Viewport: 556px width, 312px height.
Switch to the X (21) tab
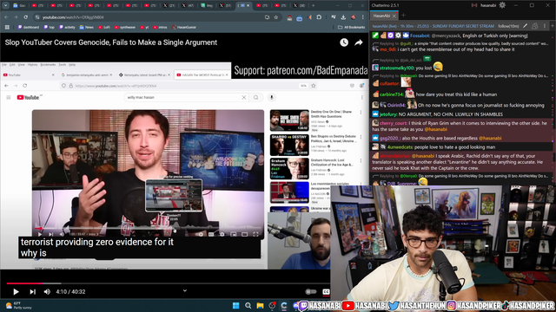[169, 5]
